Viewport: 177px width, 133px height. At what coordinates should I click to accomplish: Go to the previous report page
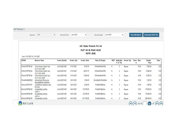(x=135, y=104)
